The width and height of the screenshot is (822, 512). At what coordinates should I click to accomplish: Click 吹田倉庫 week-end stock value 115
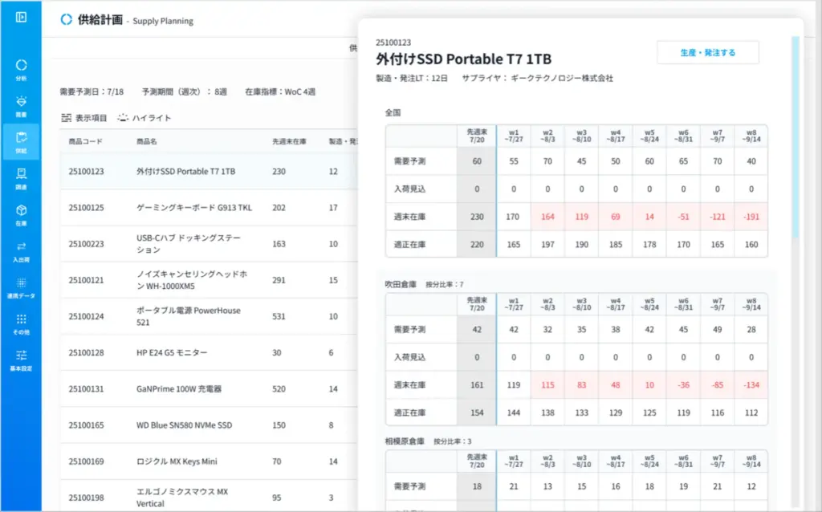(x=547, y=384)
